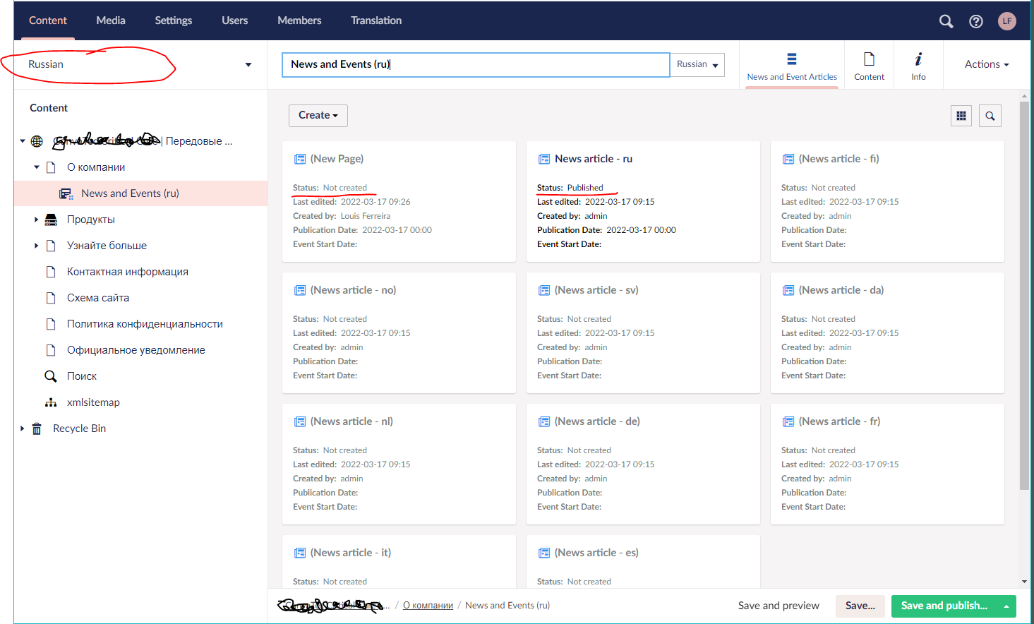Expand the Продукты tree node
The image size is (1034, 624).
point(37,220)
